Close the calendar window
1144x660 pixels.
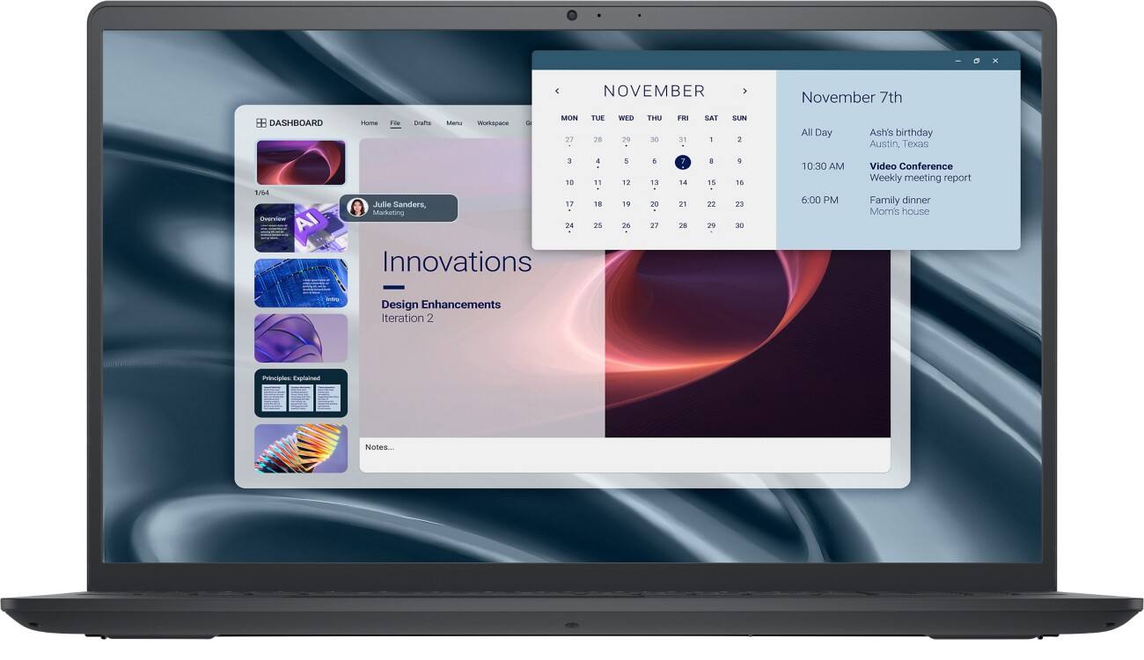tap(995, 61)
